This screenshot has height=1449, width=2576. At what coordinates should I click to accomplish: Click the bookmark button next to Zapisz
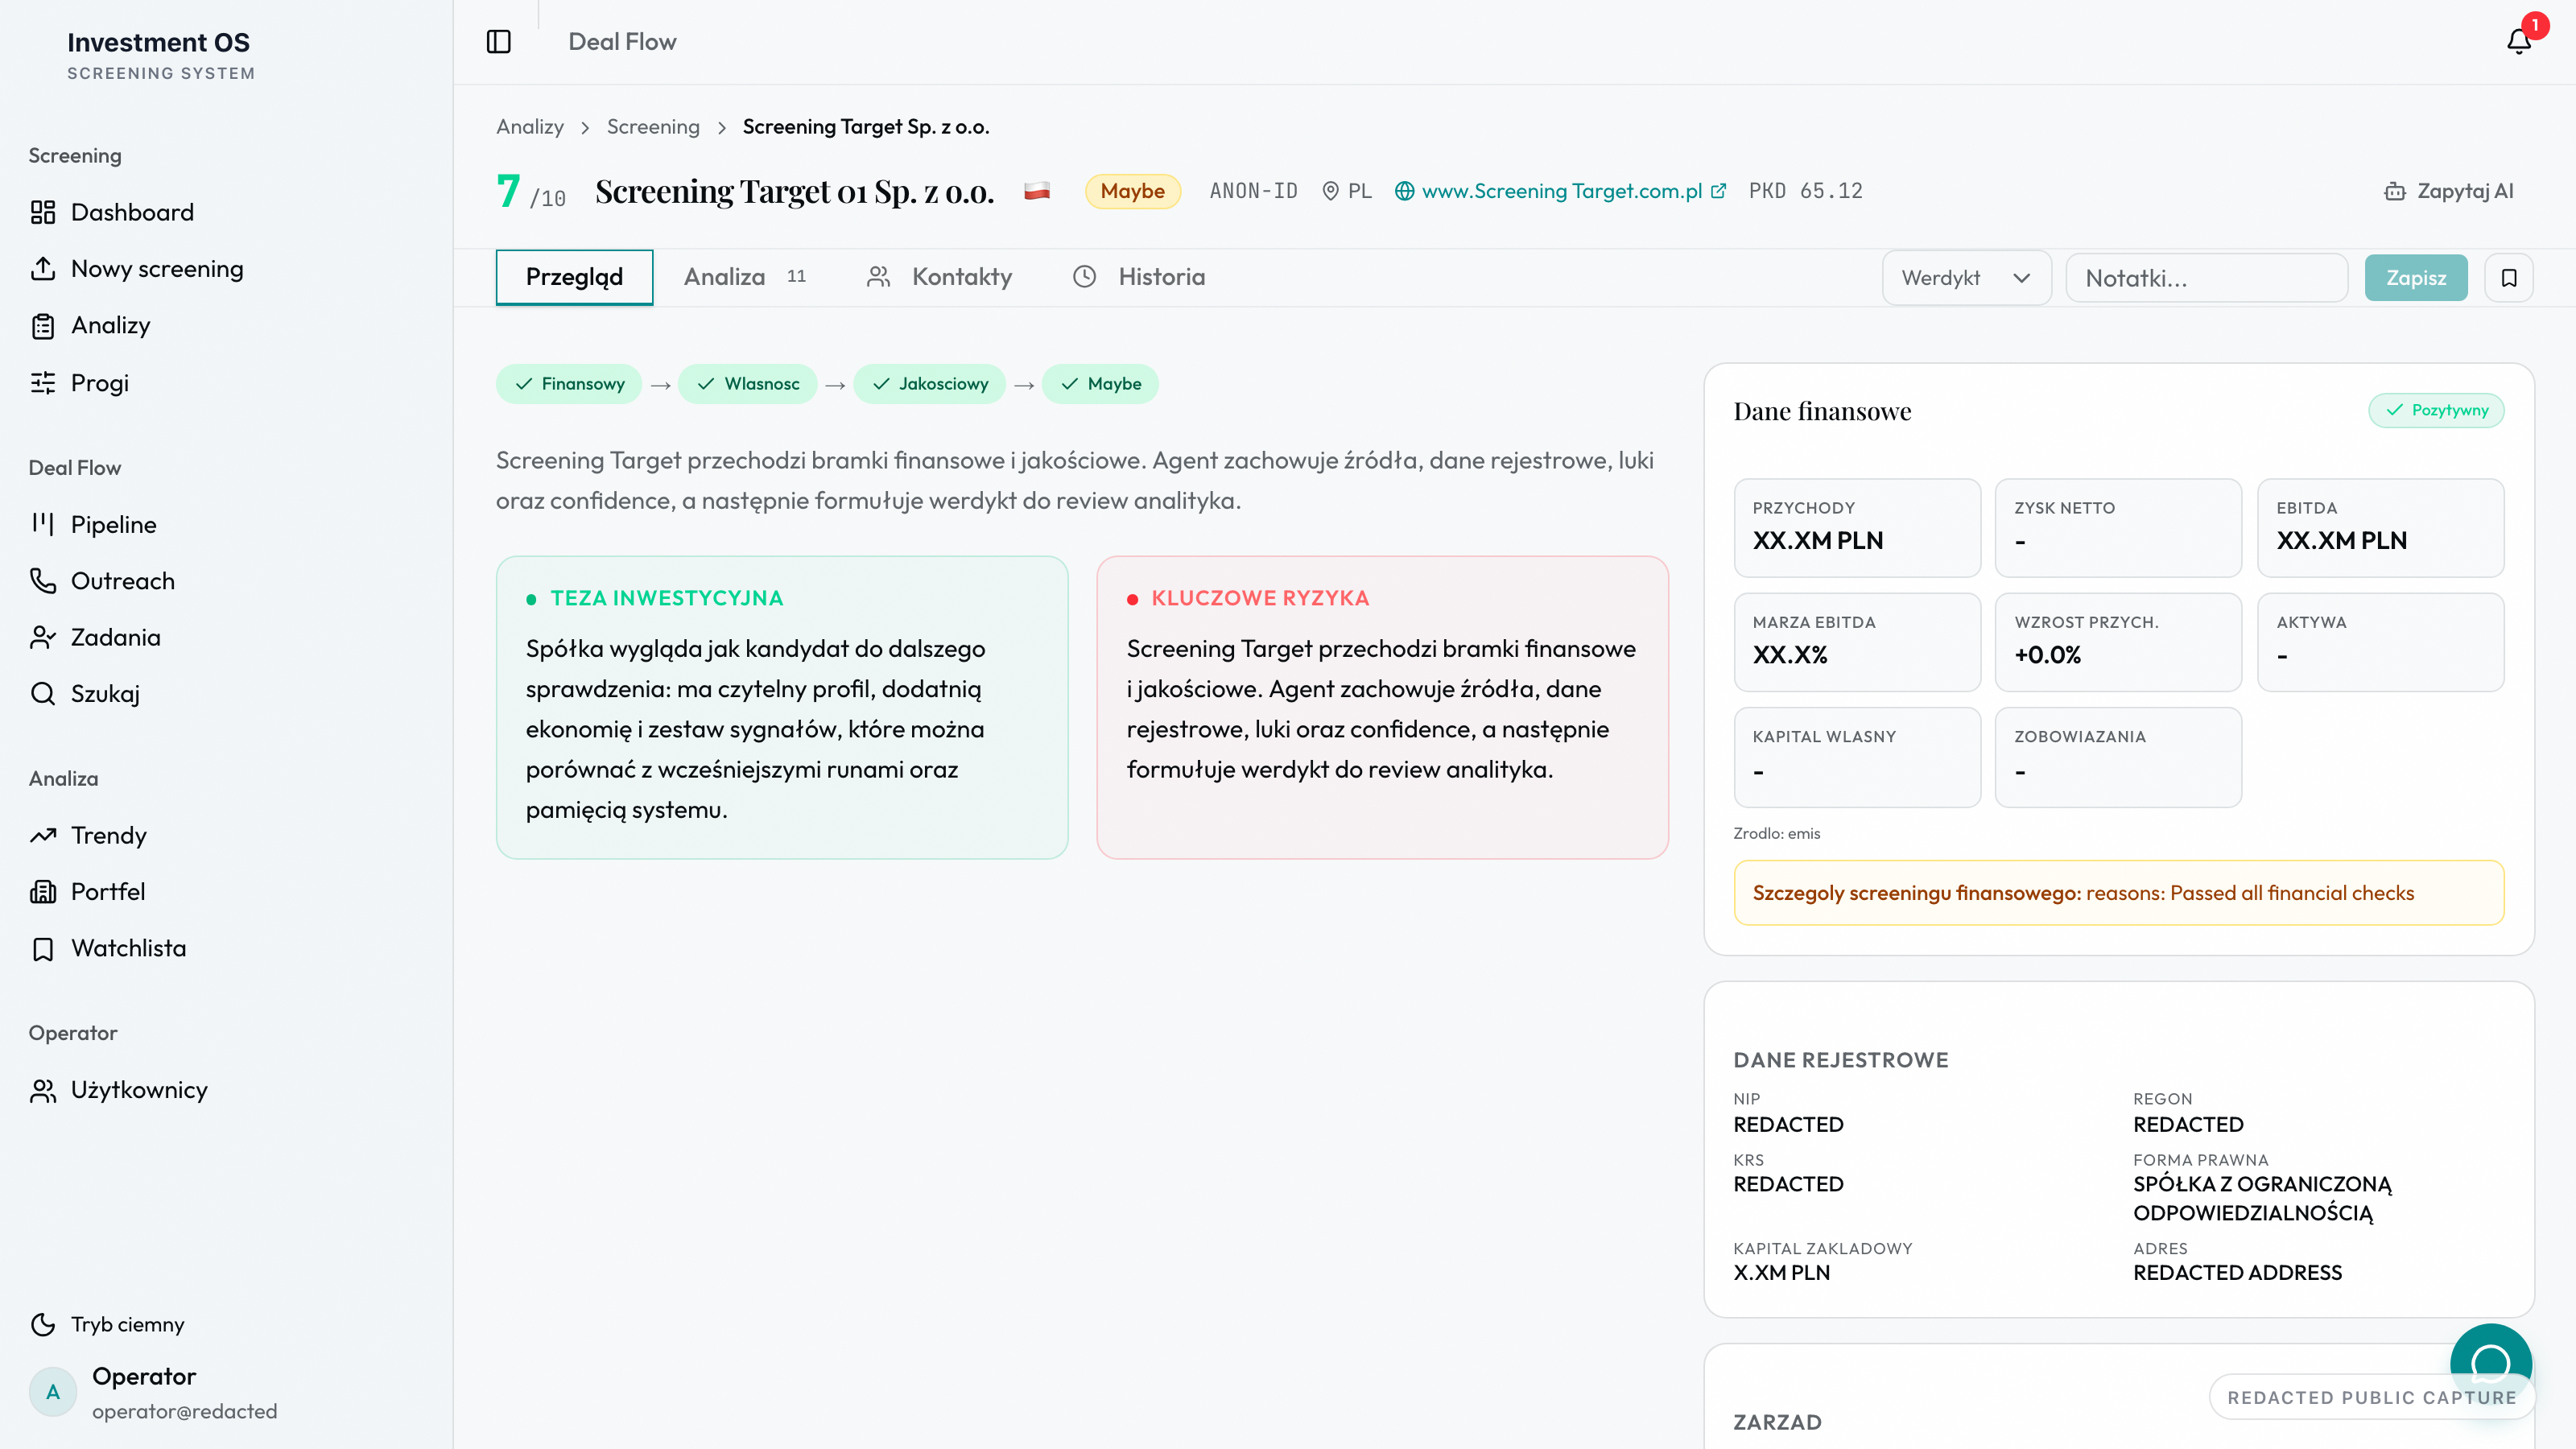click(2509, 278)
